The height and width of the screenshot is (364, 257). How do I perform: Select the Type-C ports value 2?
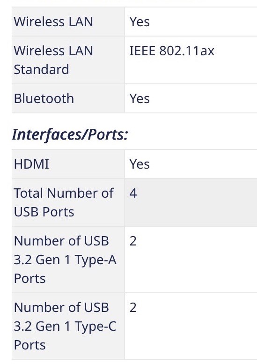tap(133, 308)
